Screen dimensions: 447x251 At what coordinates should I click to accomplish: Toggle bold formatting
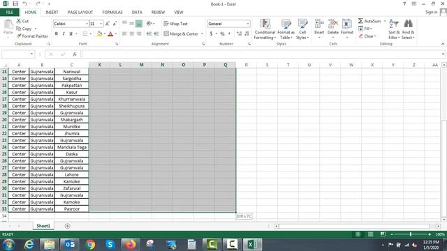[x=57, y=33]
